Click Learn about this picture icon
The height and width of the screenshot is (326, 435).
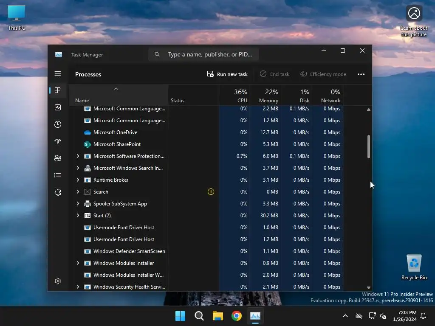414,21
